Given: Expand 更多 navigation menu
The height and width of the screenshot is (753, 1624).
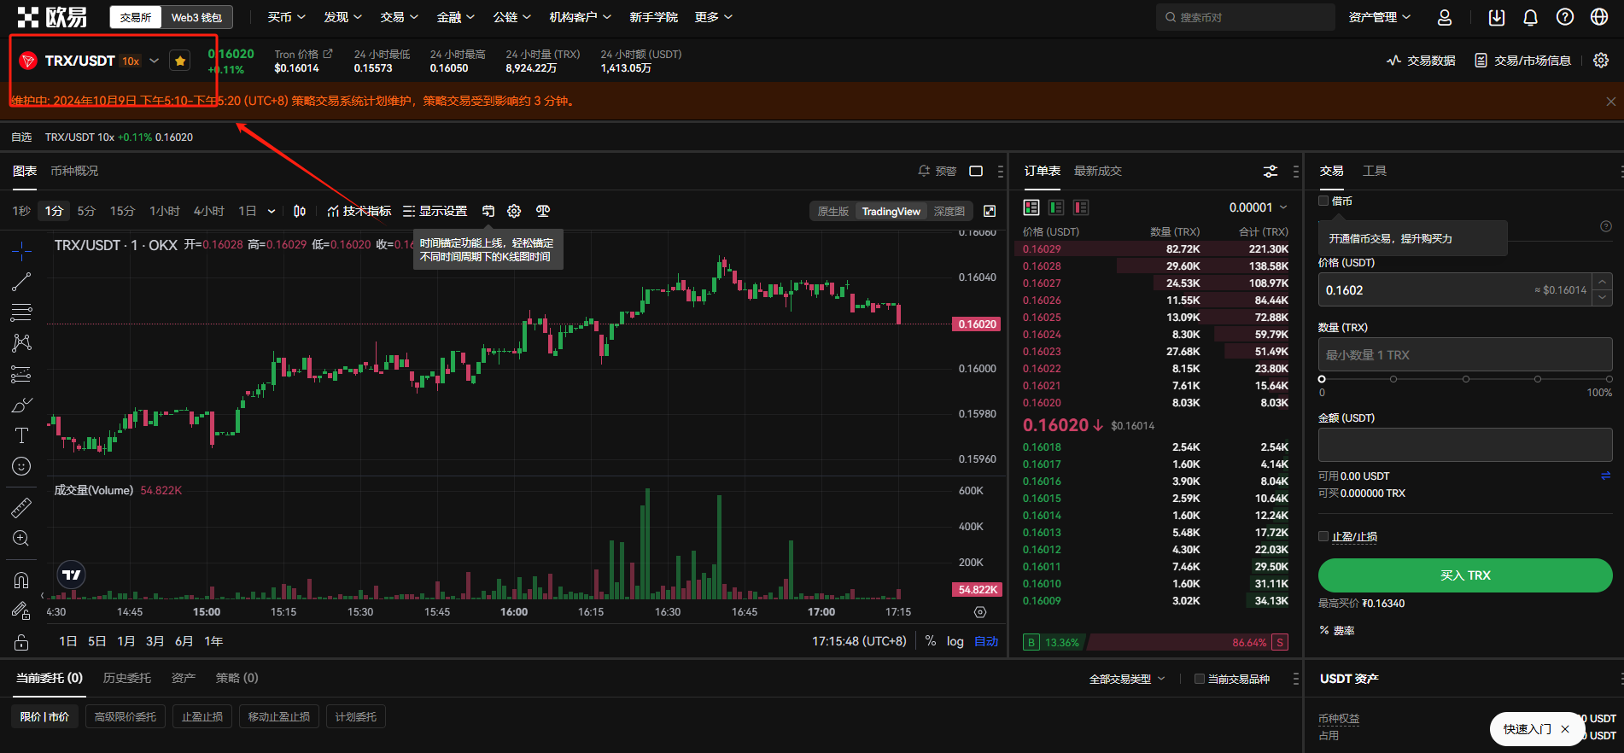Looking at the screenshot, I should tap(714, 17).
